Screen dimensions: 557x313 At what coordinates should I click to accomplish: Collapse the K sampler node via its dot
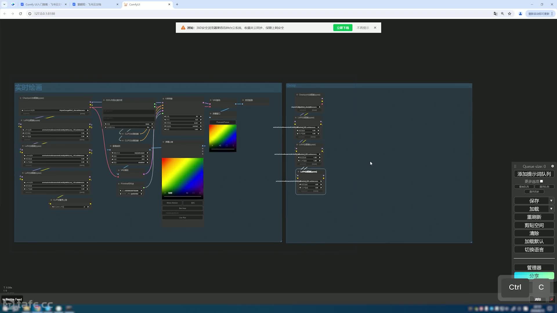tap(163, 99)
